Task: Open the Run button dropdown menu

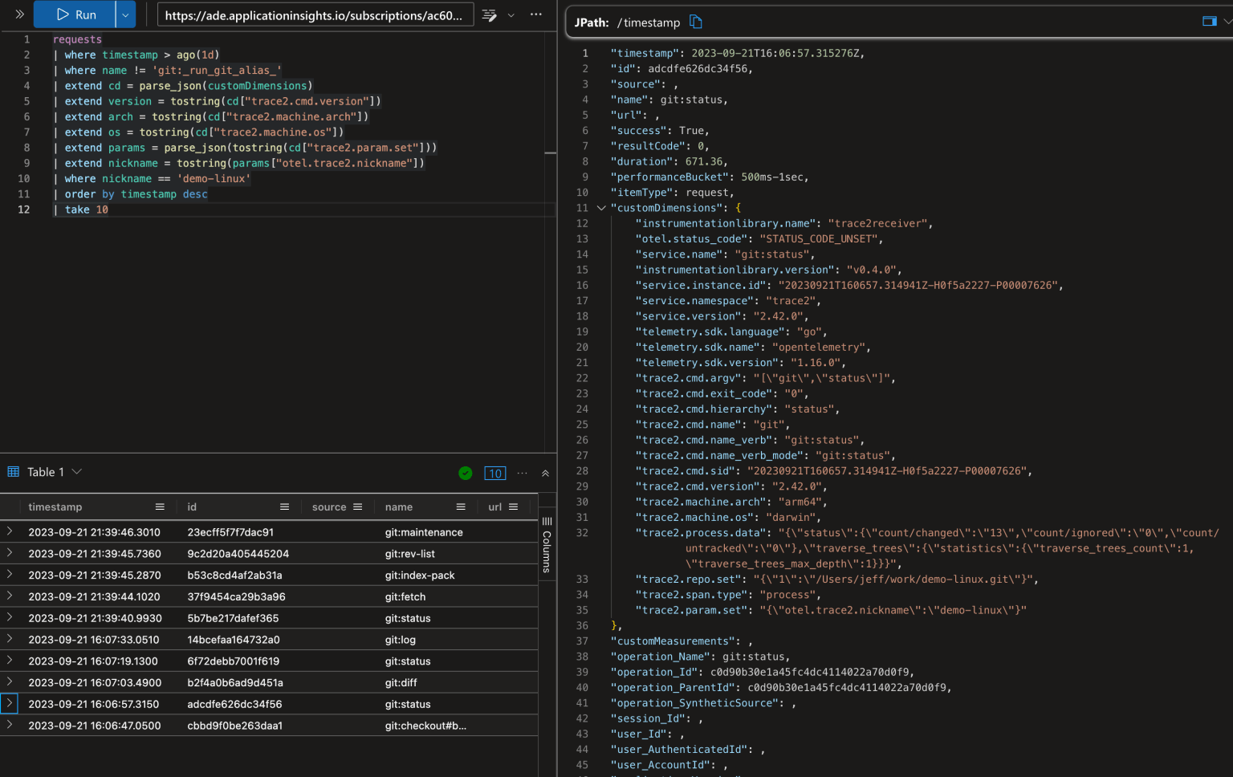Action: click(125, 14)
